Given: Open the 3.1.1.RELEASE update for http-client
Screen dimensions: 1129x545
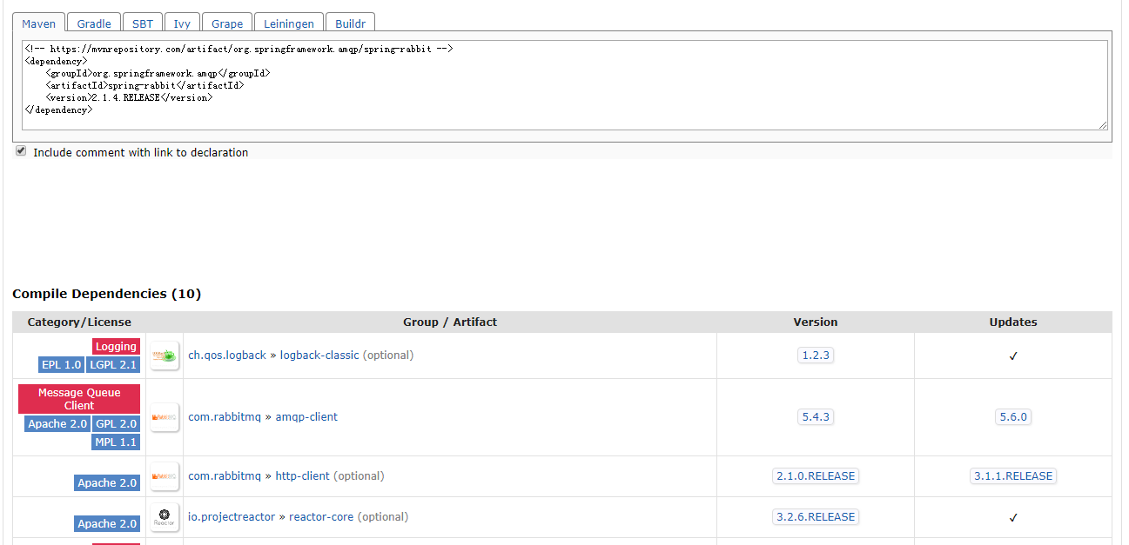Looking at the screenshot, I should (1012, 475).
